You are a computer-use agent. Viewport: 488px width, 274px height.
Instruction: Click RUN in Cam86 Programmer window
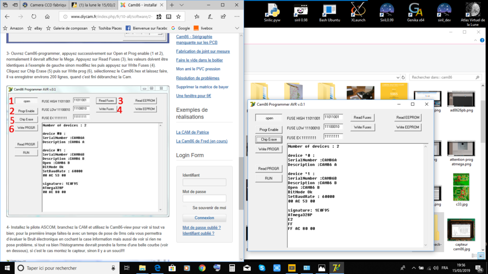coord(268,178)
